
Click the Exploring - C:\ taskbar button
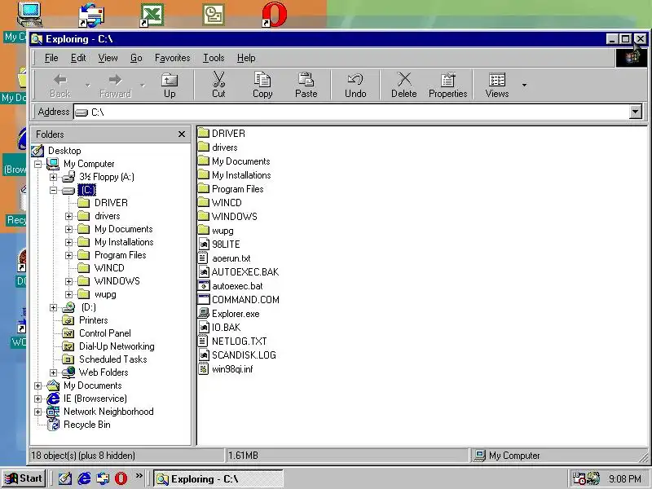pos(218,478)
